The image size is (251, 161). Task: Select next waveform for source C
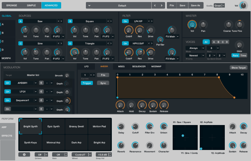click(61, 43)
